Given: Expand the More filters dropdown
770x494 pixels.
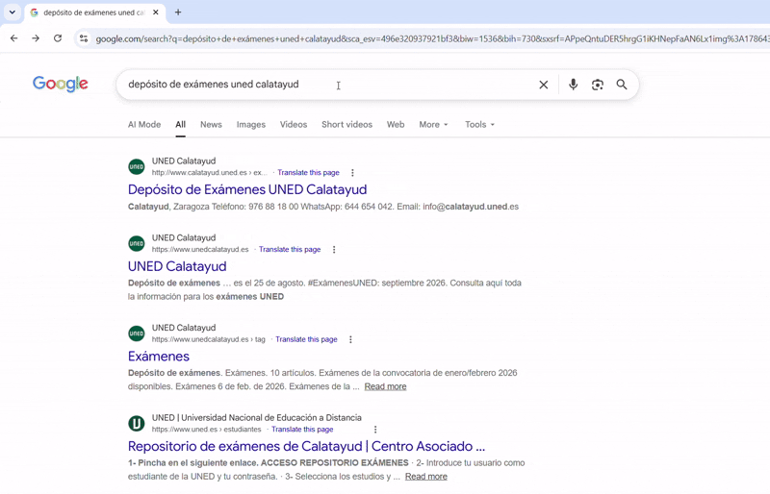Looking at the screenshot, I should coord(433,125).
